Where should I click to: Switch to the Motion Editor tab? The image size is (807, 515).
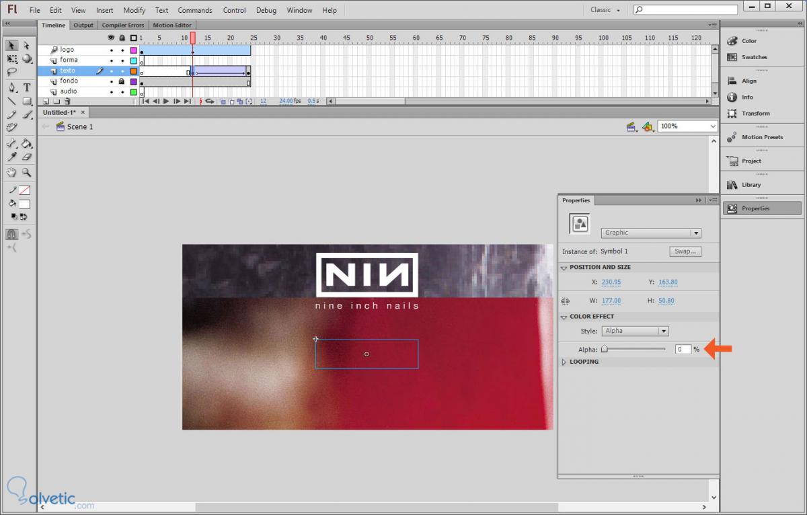click(x=172, y=25)
